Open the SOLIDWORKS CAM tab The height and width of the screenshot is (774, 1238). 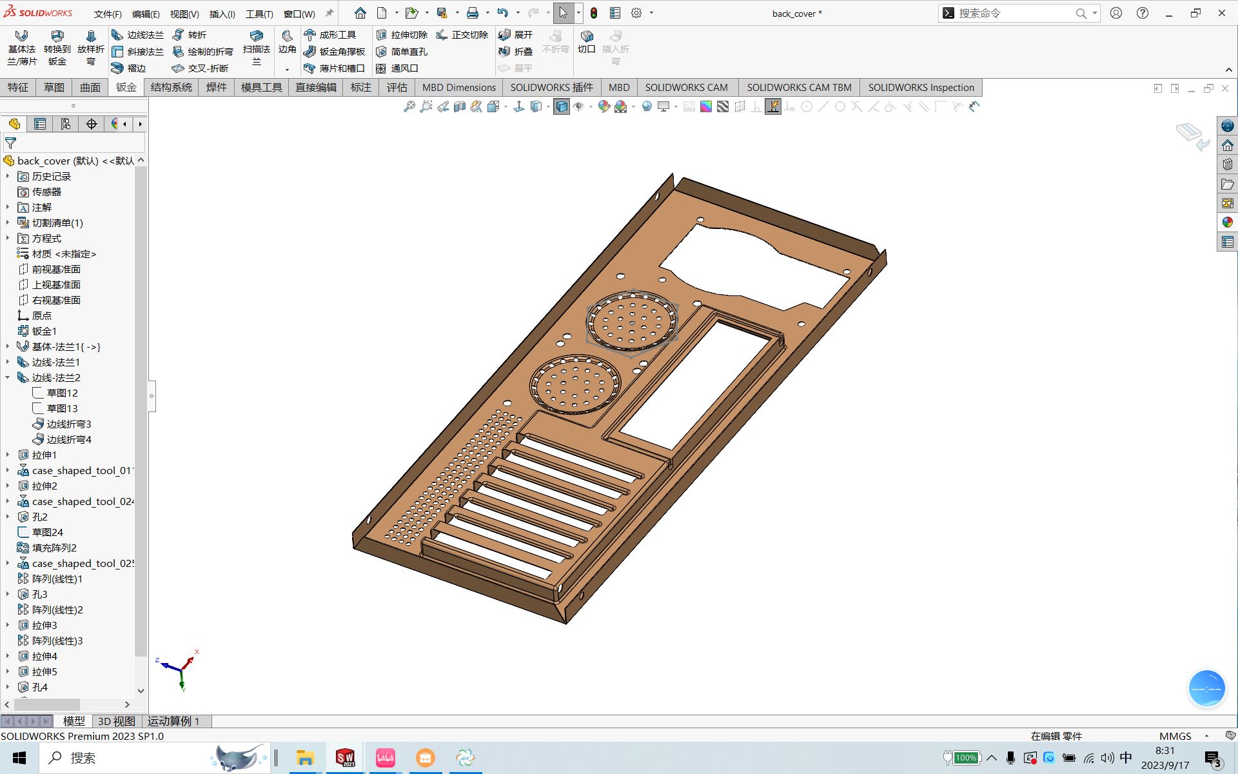(686, 88)
